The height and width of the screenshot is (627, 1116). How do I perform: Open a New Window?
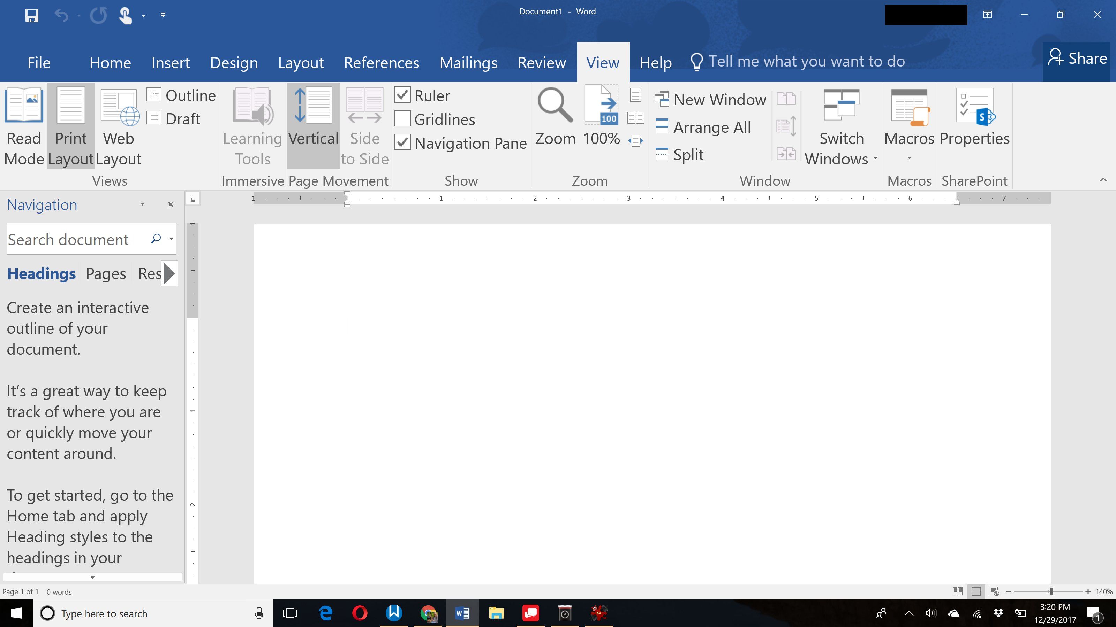(x=710, y=100)
